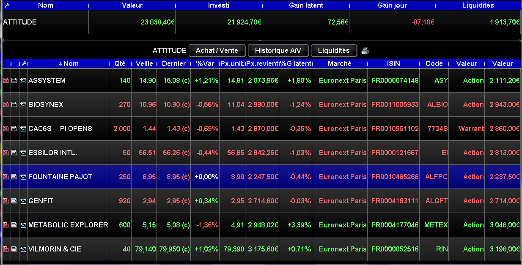
Task: Click the 3 198,00€ value for VILMORIN
Action: (x=505, y=249)
